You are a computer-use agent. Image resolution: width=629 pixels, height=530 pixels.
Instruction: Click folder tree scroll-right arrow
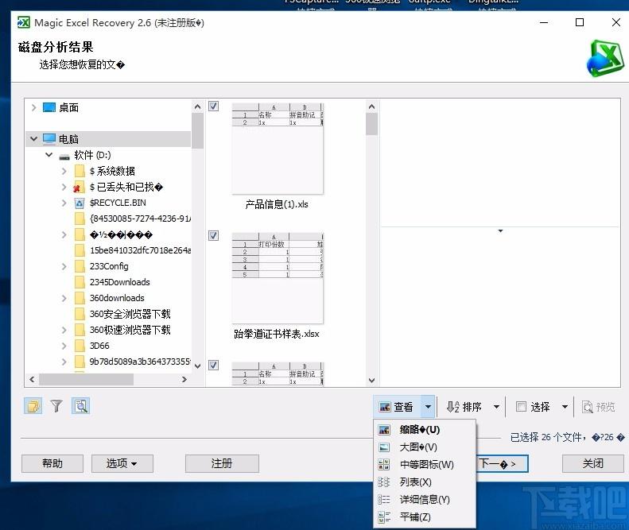[x=184, y=379]
